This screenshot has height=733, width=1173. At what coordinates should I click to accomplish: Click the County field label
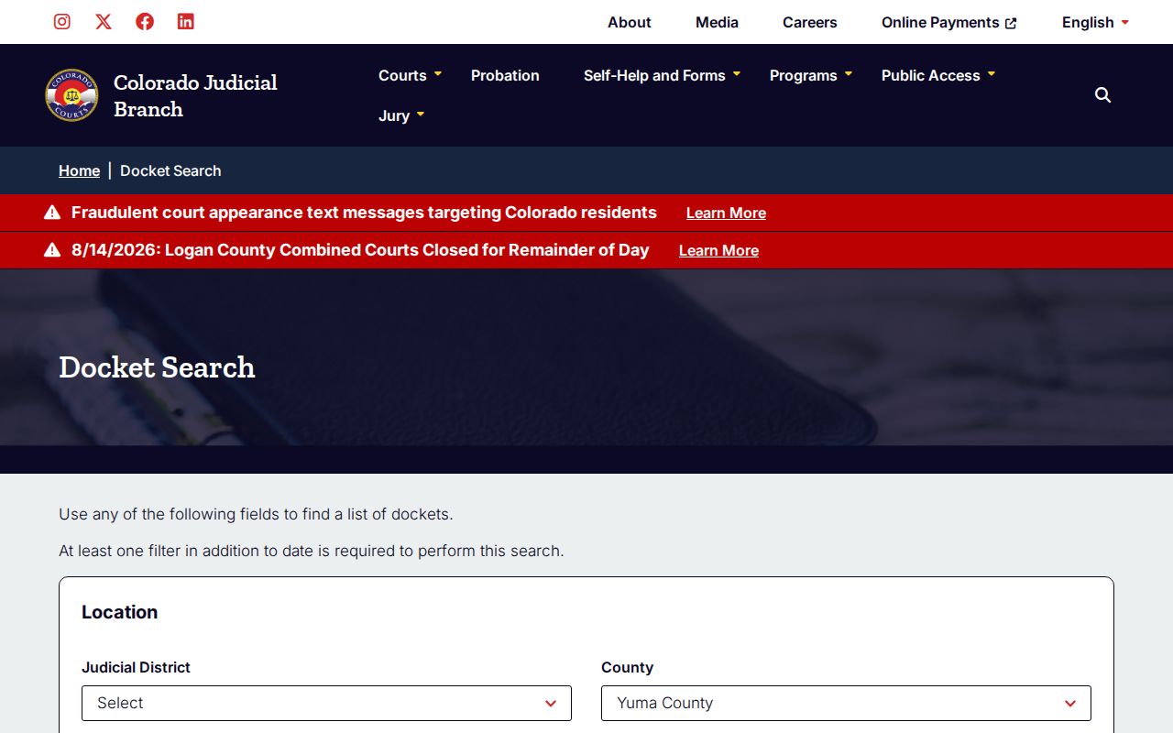[627, 667]
